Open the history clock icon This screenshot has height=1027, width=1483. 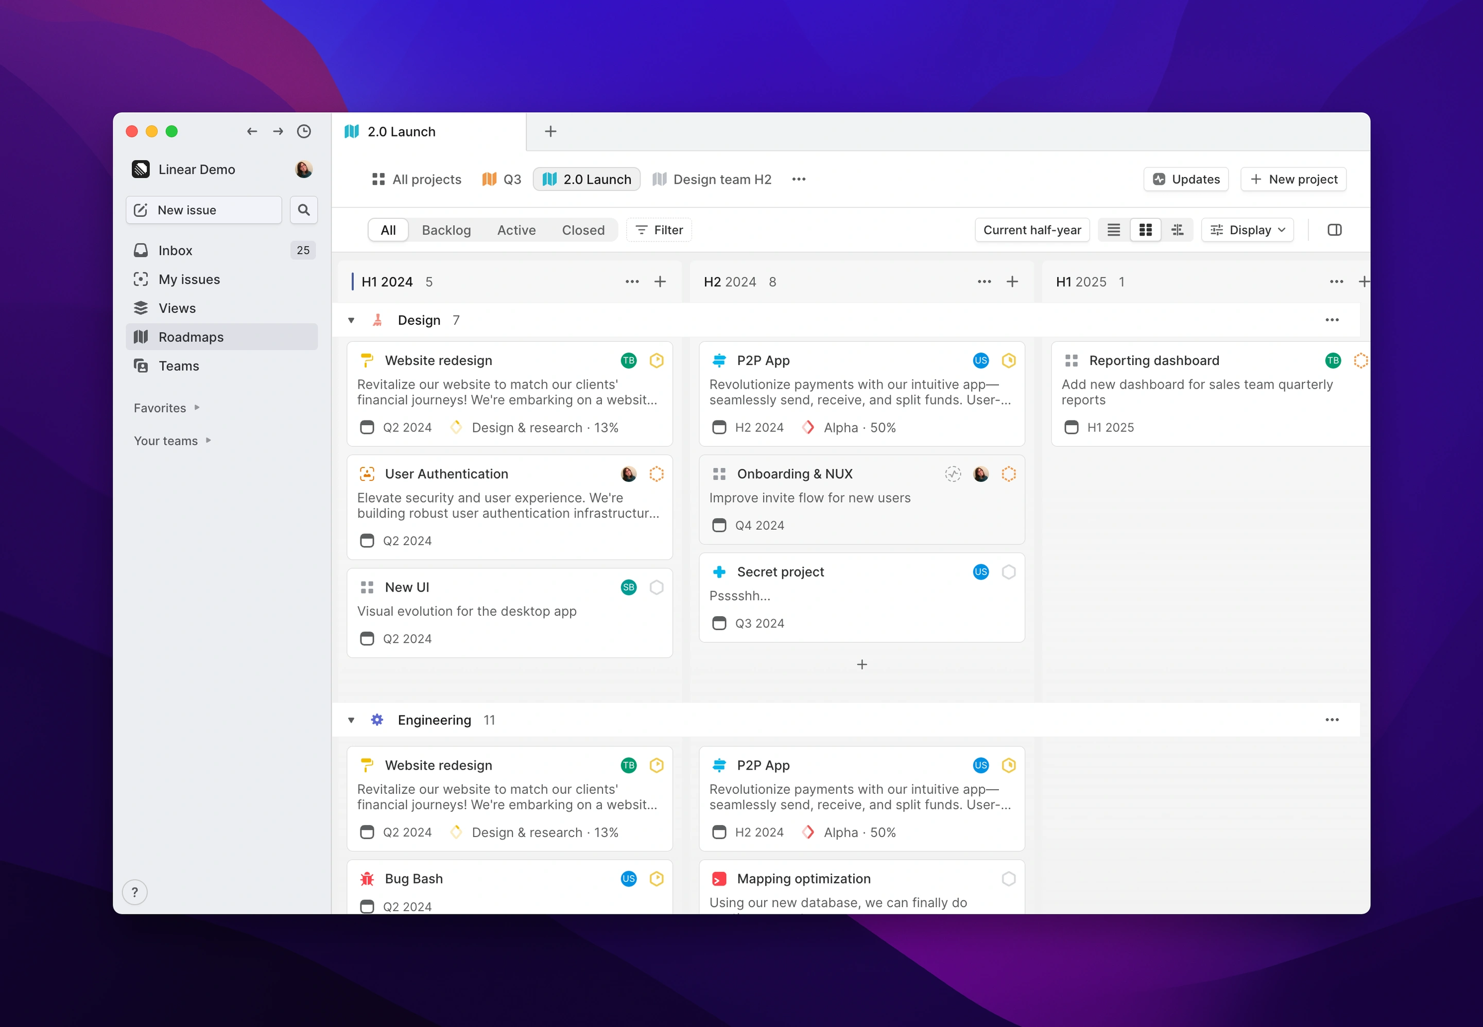304,131
